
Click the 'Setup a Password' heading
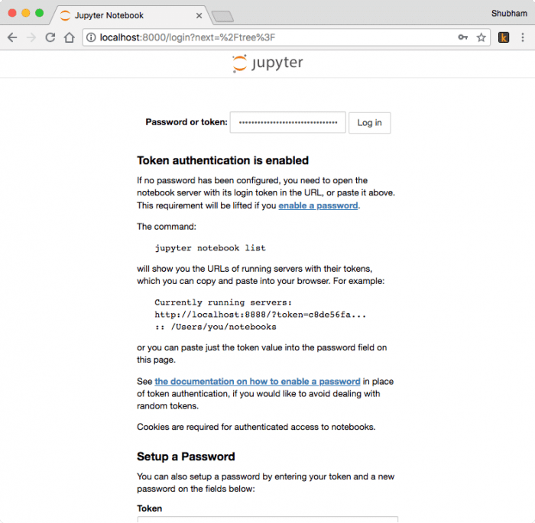[x=186, y=457]
